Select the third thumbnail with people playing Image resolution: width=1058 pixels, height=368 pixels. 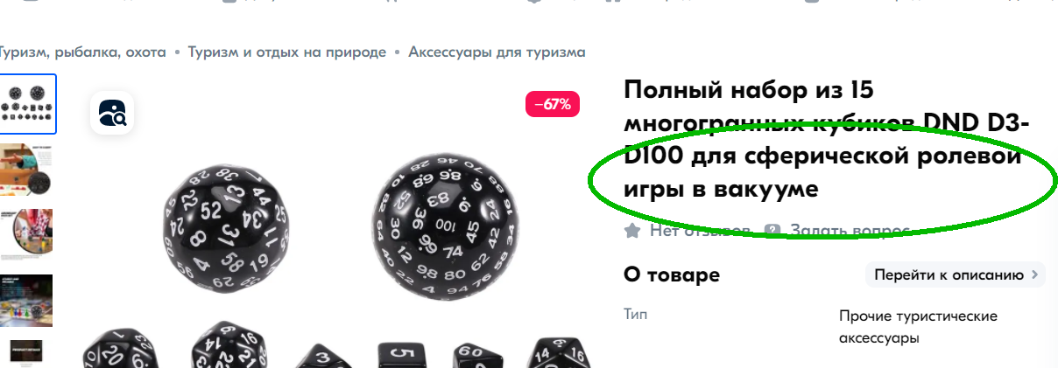pyautogui.click(x=26, y=235)
